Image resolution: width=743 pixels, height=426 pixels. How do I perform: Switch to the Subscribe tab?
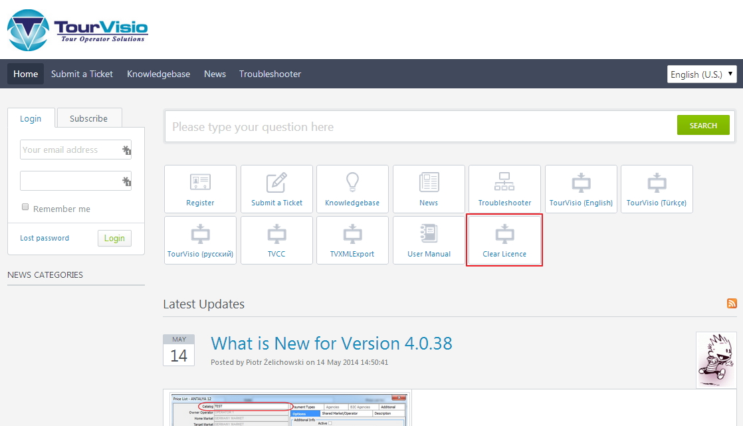[x=88, y=118]
